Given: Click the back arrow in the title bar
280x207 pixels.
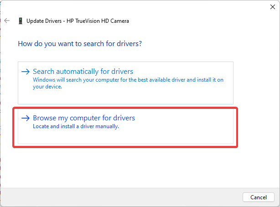Looking at the screenshot, I should pos(7,21).
